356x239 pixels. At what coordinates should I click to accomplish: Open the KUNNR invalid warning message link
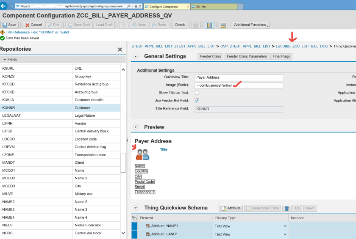click(37, 32)
